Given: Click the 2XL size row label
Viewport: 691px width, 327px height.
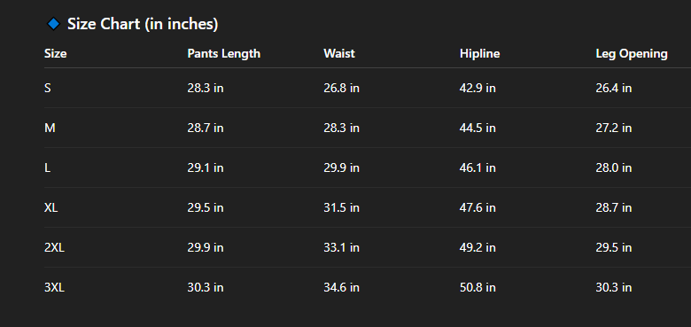Looking at the screenshot, I should tap(54, 247).
